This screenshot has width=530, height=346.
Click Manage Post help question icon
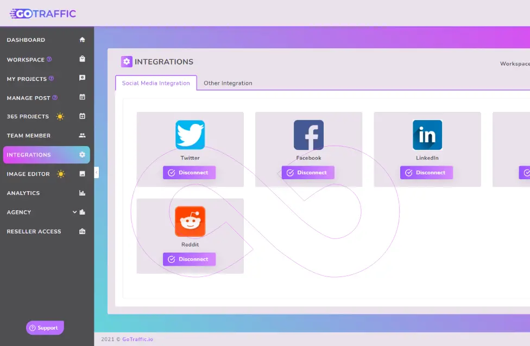click(55, 98)
